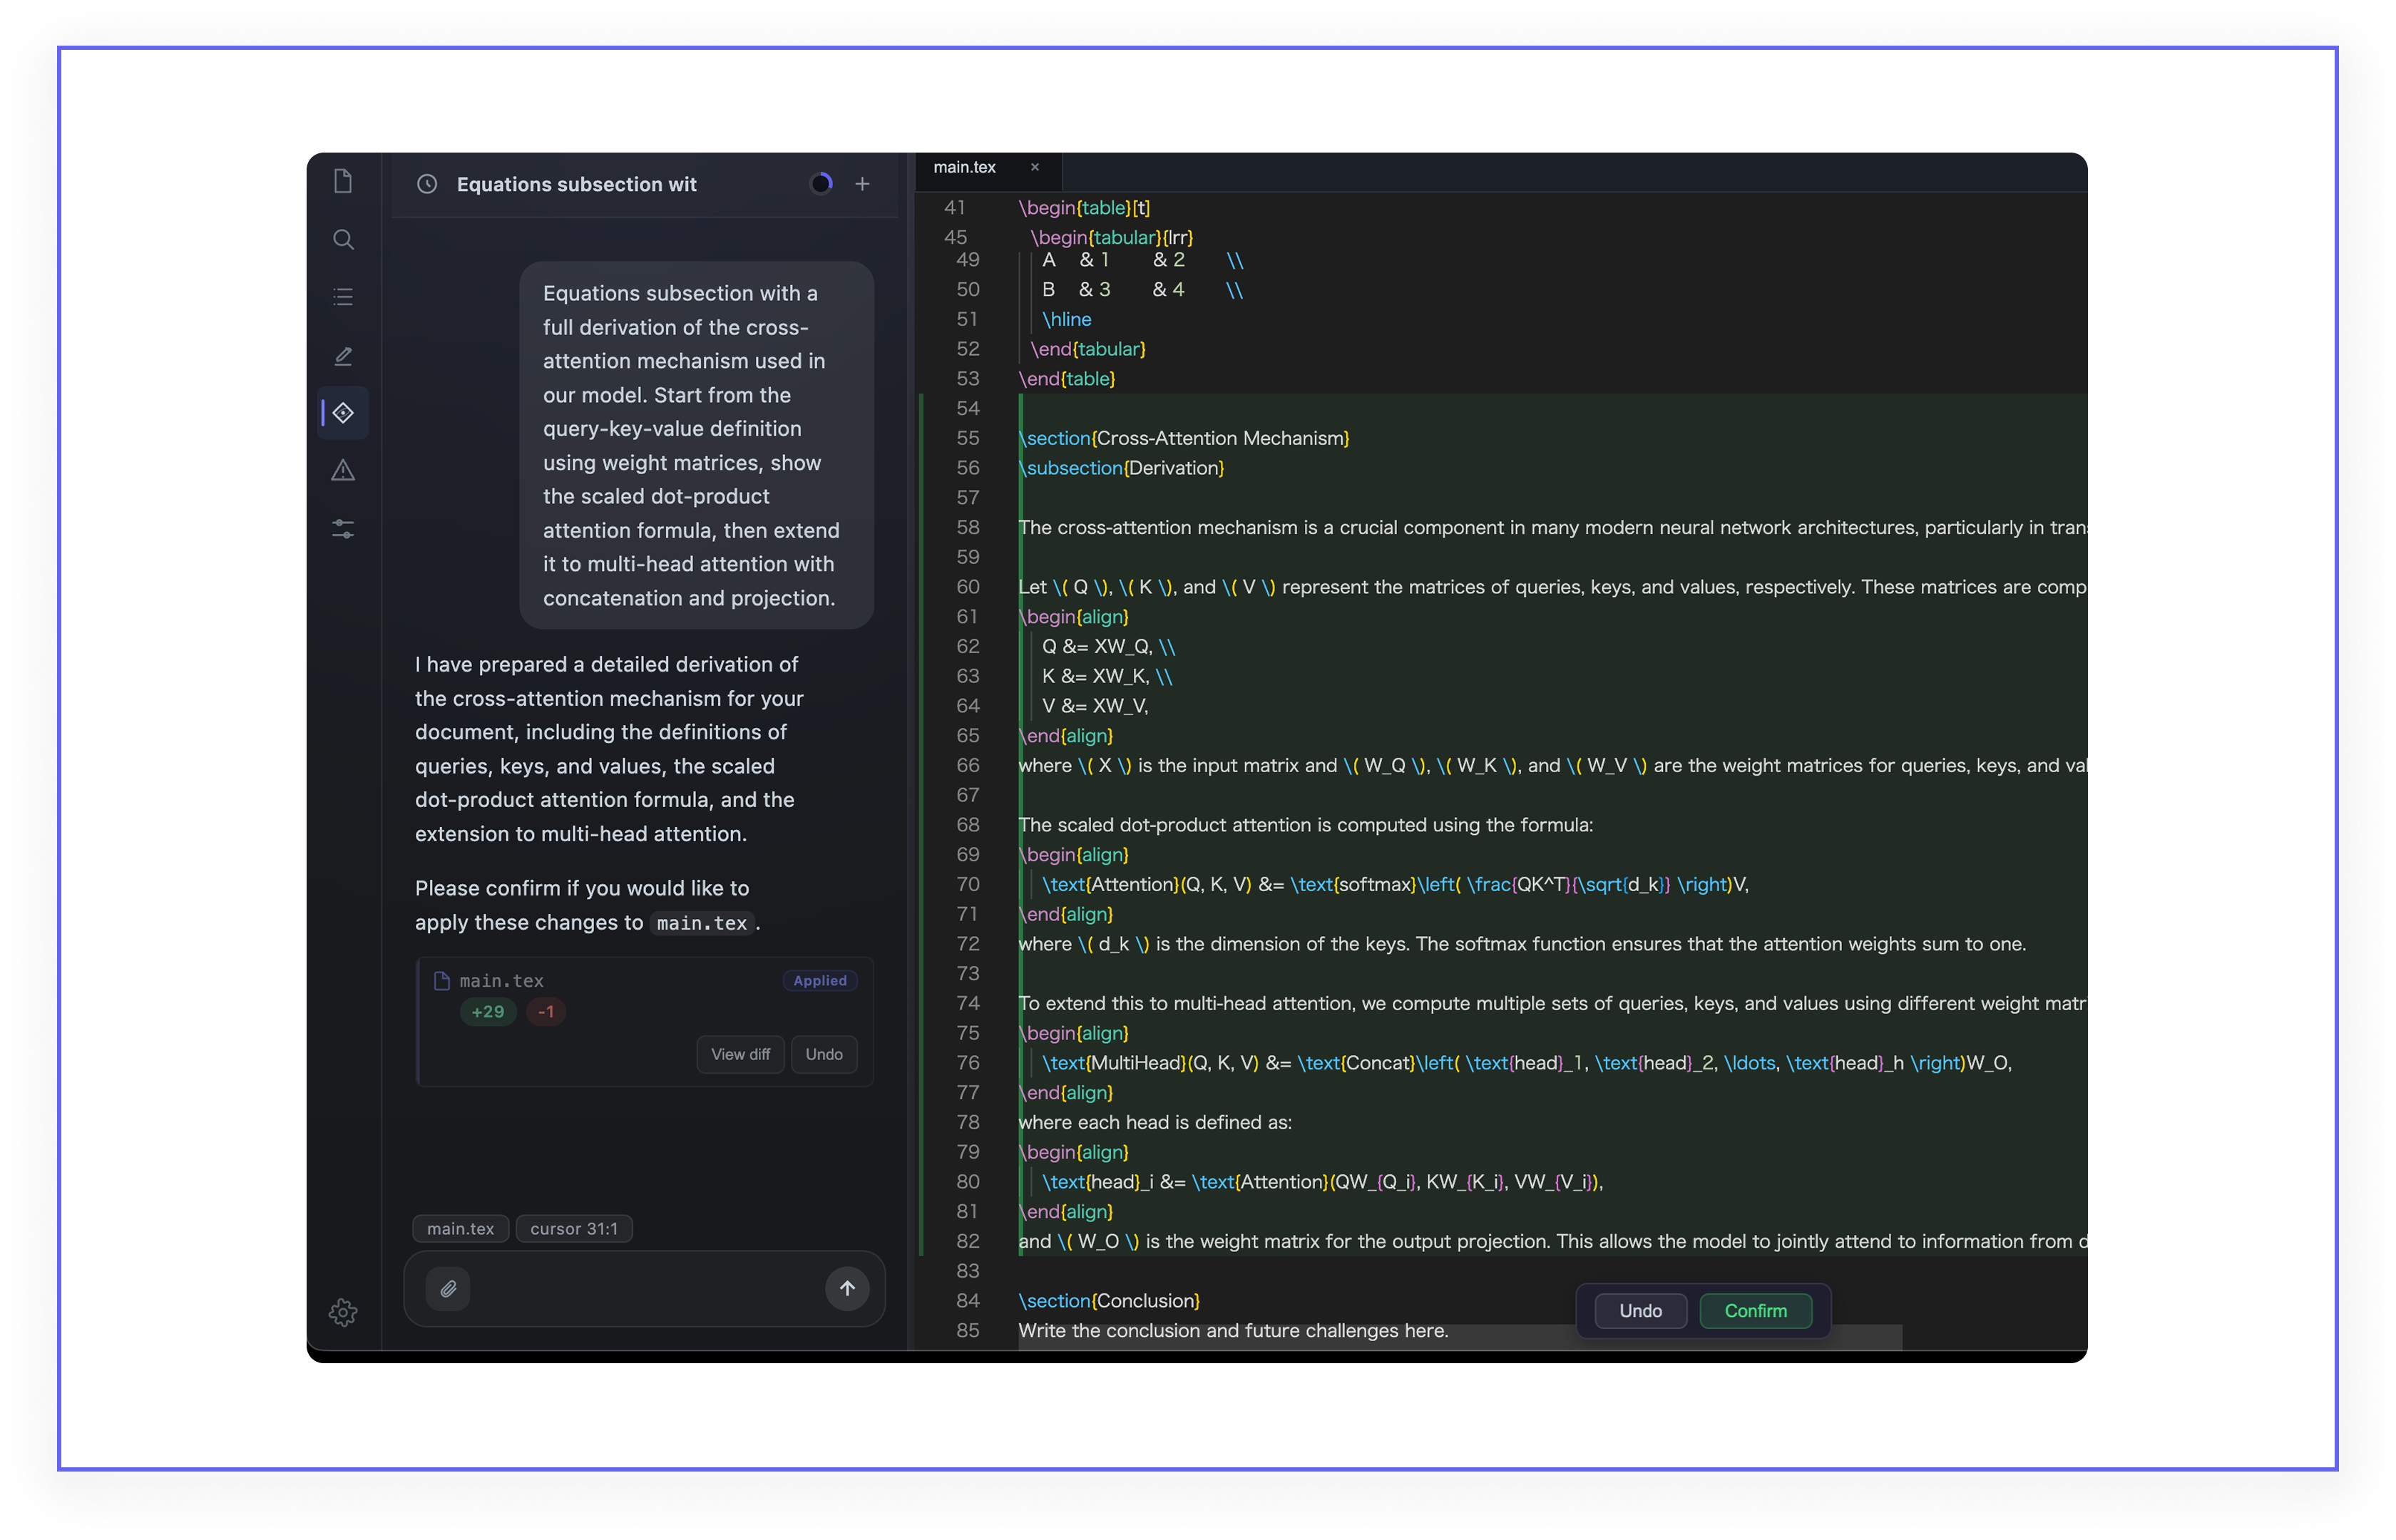The width and height of the screenshot is (2396, 1540).
Task: Select the cursor 31:1 position chip
Action: pyautogui.click(x=573, y=1228)
